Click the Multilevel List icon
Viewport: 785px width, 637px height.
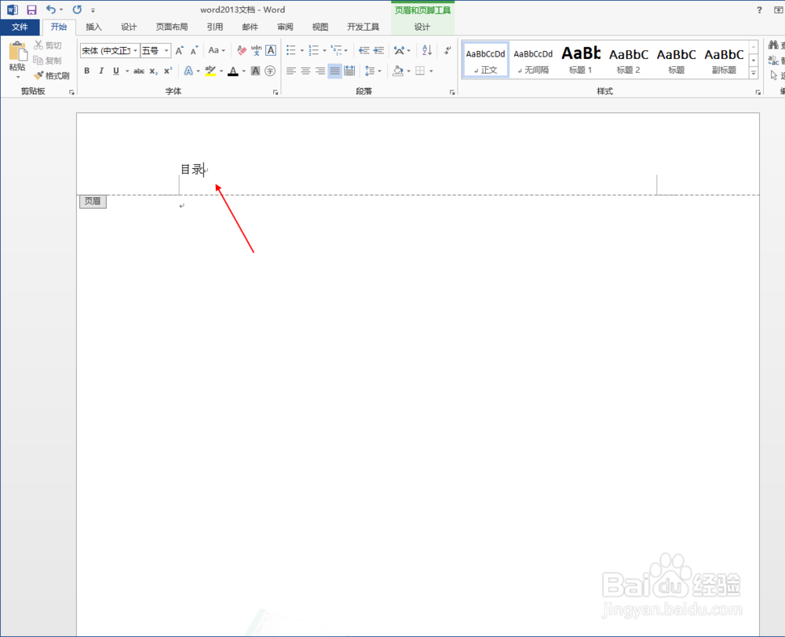[x=337, y=50]
